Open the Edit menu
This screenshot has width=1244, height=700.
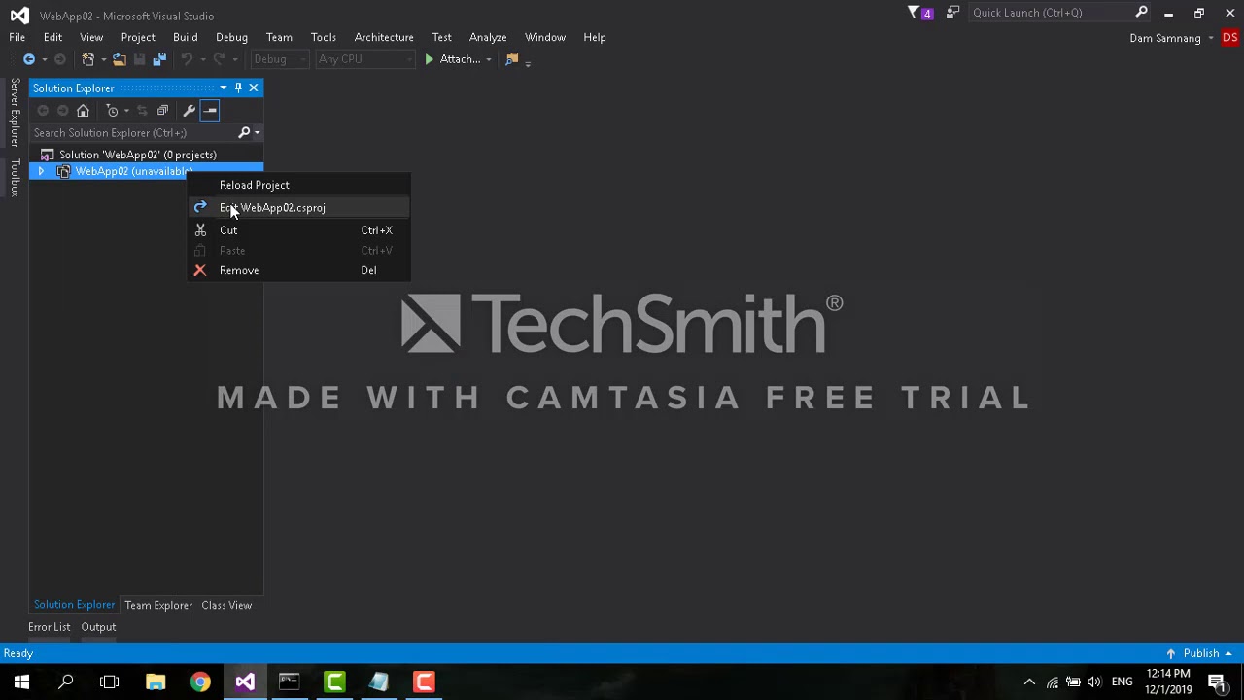(x=52, y=37)
